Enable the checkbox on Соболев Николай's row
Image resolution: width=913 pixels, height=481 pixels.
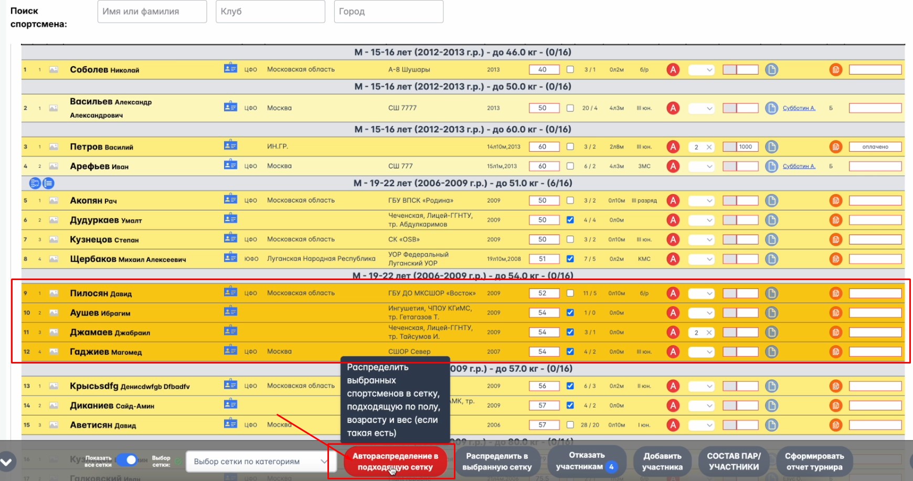[x=570, y=69]
